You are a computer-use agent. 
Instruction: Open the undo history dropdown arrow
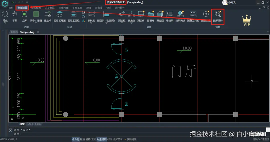tap(15, 2)
